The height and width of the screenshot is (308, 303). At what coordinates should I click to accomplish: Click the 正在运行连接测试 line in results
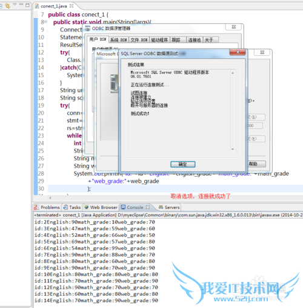click(150, 85)
